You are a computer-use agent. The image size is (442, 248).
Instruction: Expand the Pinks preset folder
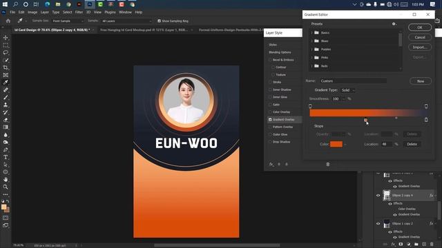pyautogui.click(x=311, y=58)
